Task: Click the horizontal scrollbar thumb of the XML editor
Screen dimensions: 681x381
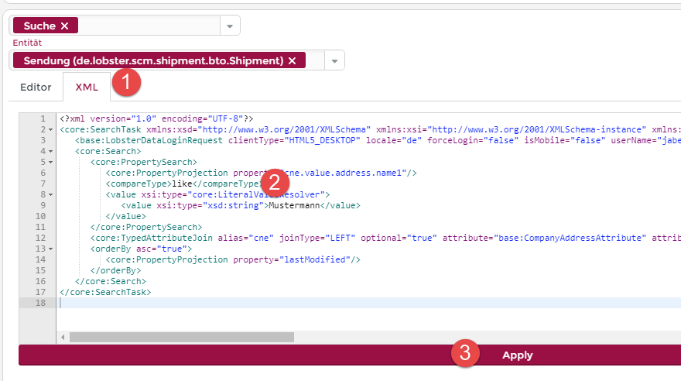Action: pos(181,337)
